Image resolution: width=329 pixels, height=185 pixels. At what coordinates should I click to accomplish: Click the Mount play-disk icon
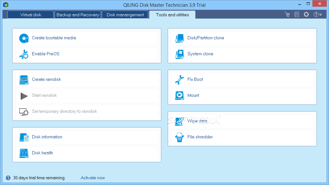(180, 96)
